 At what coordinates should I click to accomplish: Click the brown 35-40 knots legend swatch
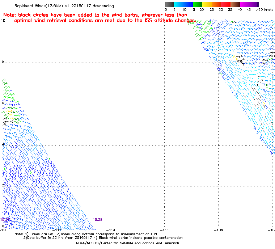(x=235, y=4)
